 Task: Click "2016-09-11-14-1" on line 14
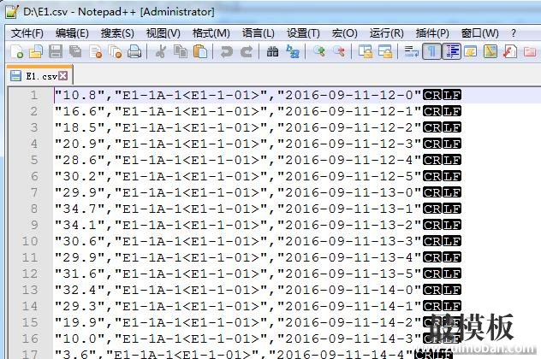[x=349, y=306]
